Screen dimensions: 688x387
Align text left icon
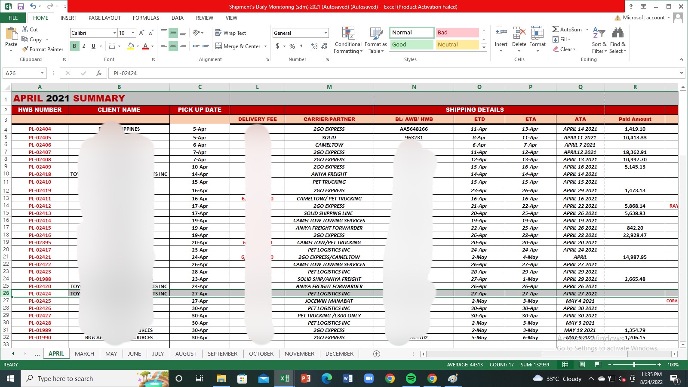pos(164,46)
